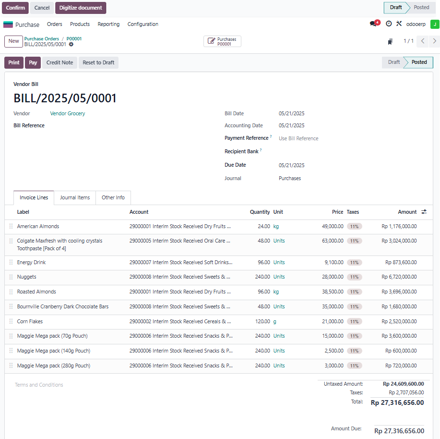Click the Draft status in bill statusbar

tap(393, 62)
